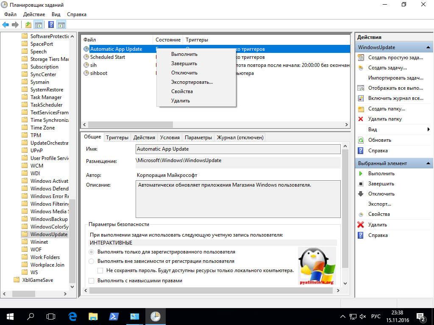This screenshot has height=325, width=434.
Task: Open the Действие menu
Action: click(34, 14)
